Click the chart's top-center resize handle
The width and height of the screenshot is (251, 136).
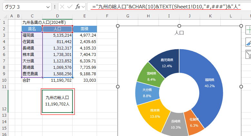coord(179,26)
